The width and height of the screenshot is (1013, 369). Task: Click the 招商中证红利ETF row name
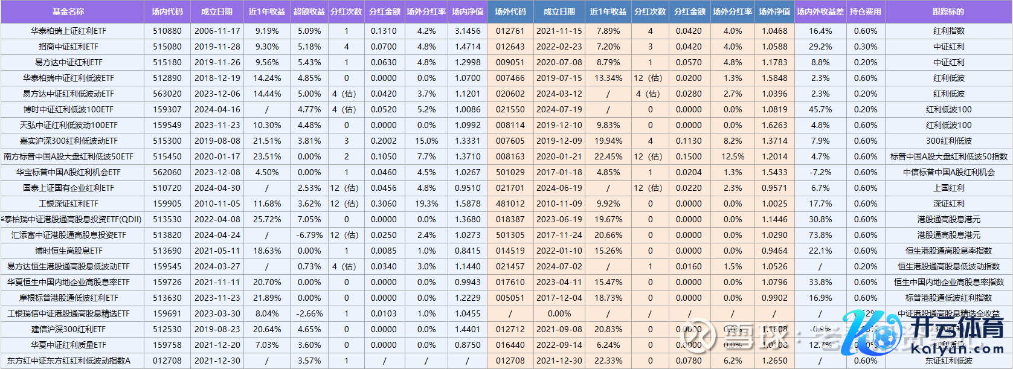click(68, 47)
